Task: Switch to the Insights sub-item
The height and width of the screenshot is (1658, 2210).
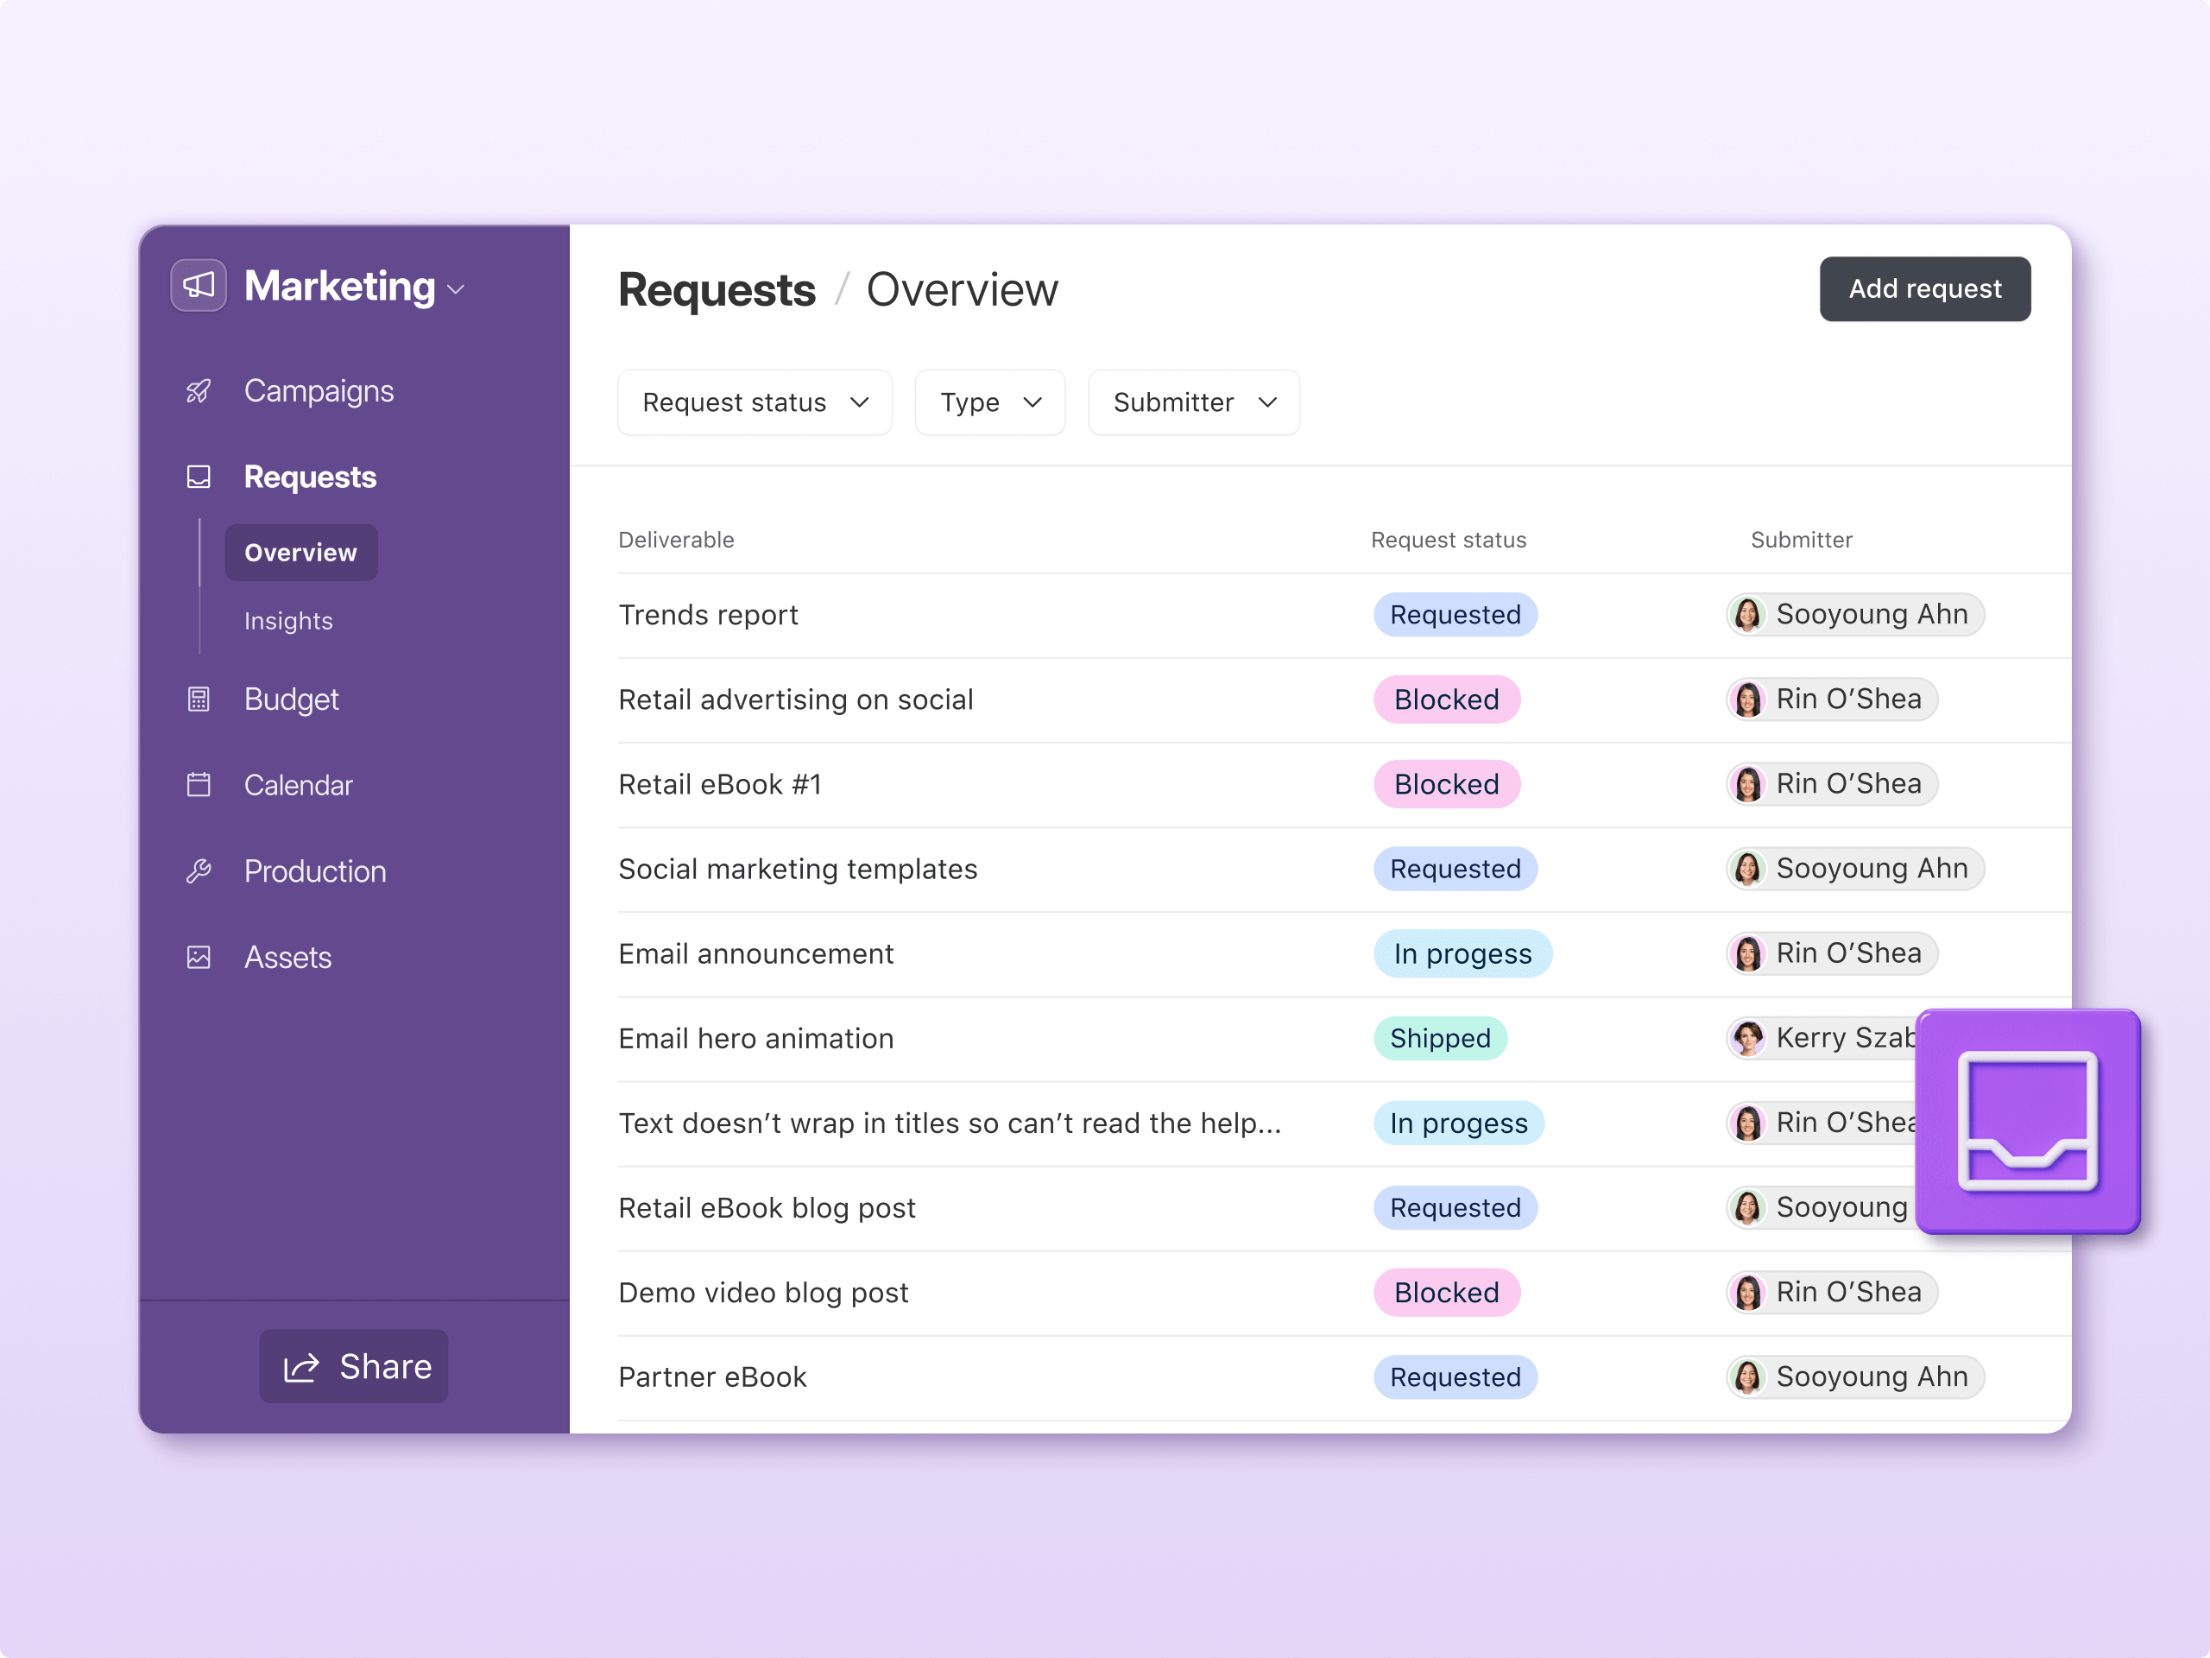Action: (288, 621)
